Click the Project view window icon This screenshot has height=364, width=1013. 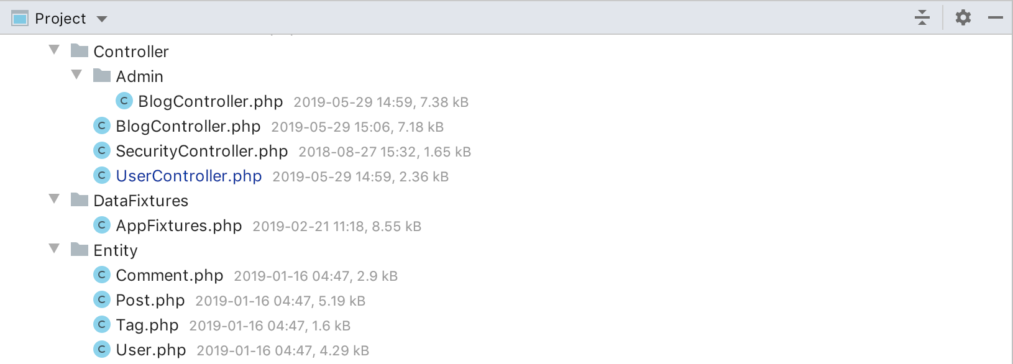20,19
